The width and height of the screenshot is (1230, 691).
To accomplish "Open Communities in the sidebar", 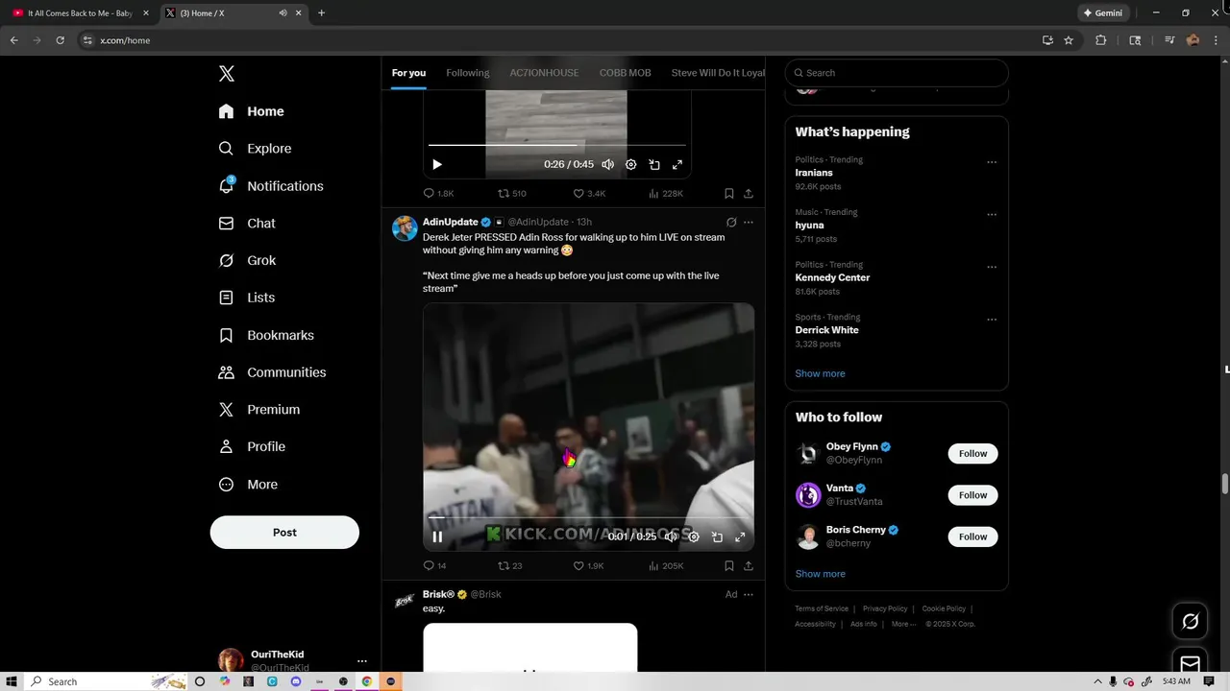I will click(272, 372).
